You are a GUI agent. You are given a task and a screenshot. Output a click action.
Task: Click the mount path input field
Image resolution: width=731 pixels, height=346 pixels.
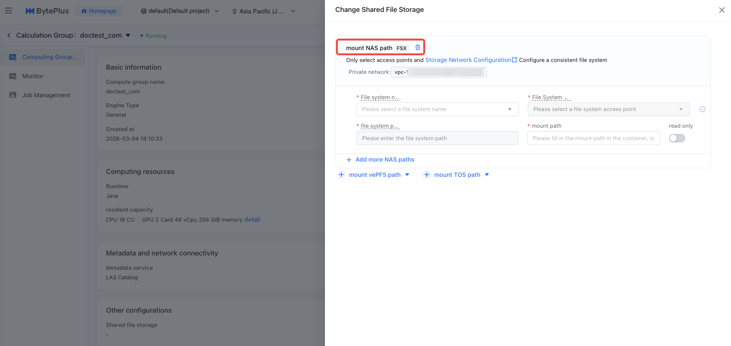click(593, 138)
